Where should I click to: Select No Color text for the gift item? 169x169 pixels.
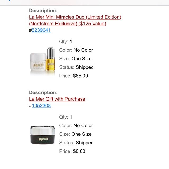(83, 125)
